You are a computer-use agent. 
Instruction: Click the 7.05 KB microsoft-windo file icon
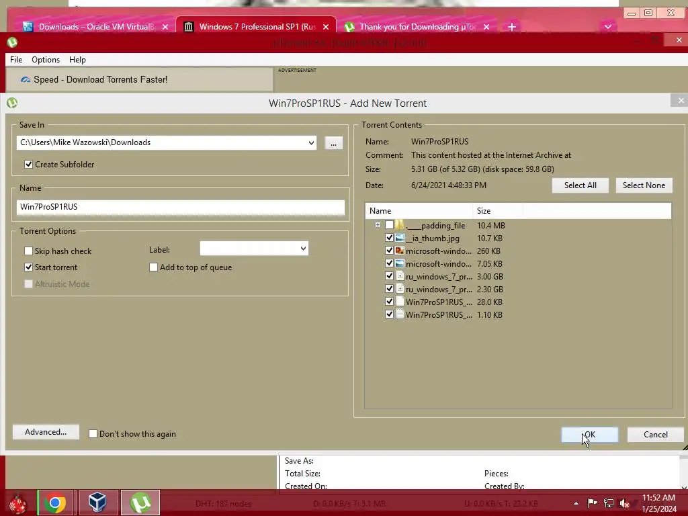(400, 263)
